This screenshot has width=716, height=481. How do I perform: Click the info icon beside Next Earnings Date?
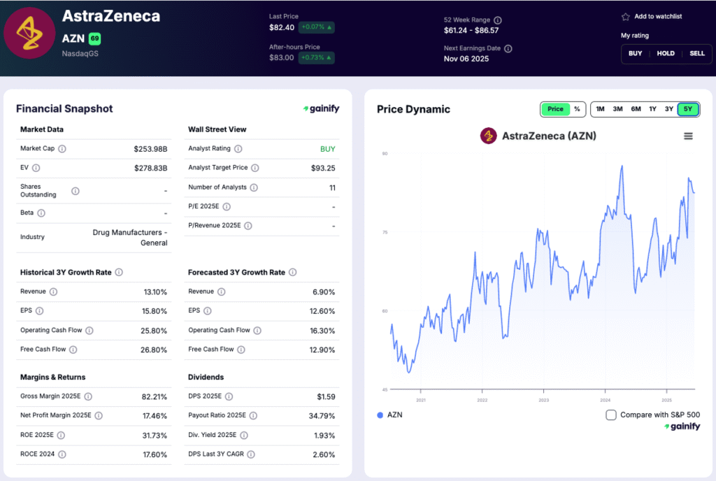[507, 48]
